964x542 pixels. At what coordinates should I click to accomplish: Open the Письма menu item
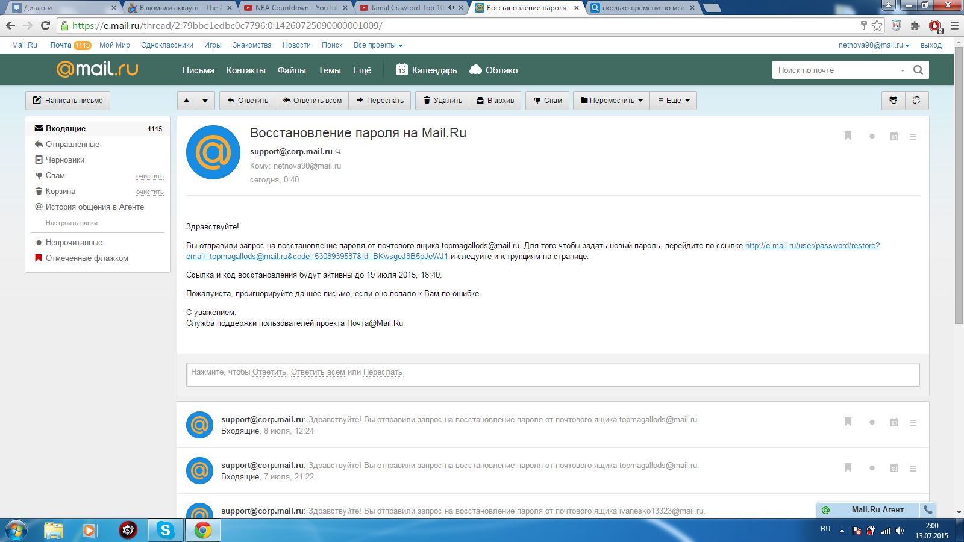(198, 70)
